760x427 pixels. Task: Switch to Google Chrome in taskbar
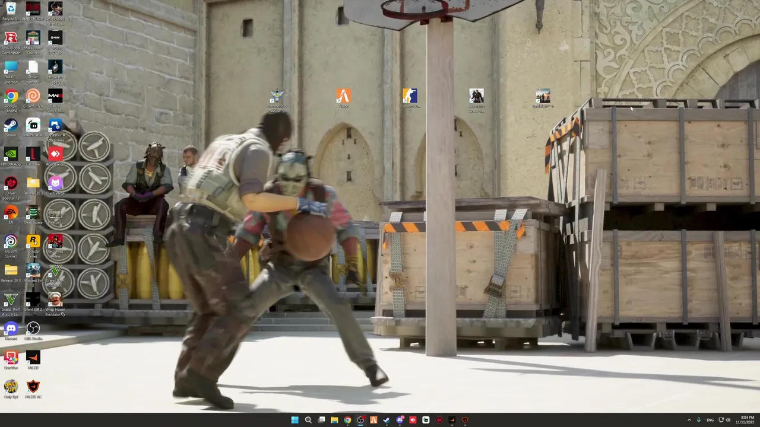tap(347, 420)
